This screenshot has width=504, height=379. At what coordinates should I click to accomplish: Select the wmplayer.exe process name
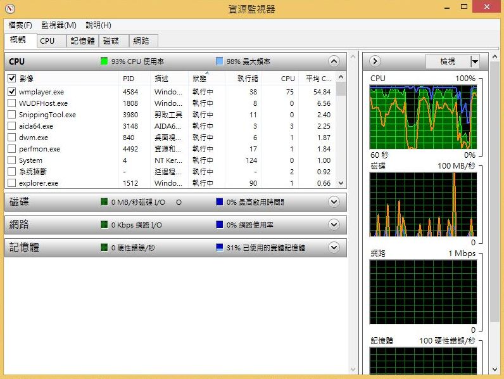(41, 92)
